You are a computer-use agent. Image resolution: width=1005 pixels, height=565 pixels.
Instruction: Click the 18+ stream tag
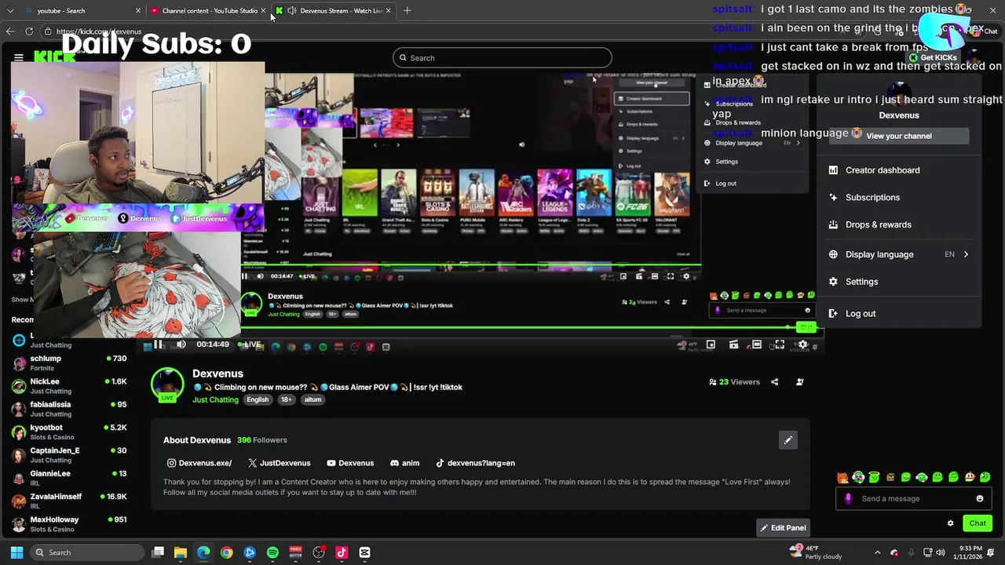pyautogui.click(x=287, y=399)
